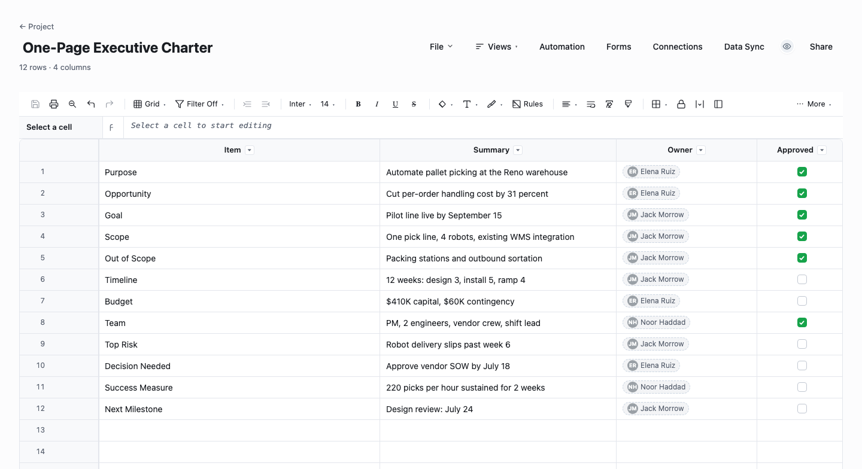Open the Automation menu
Screen dimensions: 862x469
tap(562, 47)
